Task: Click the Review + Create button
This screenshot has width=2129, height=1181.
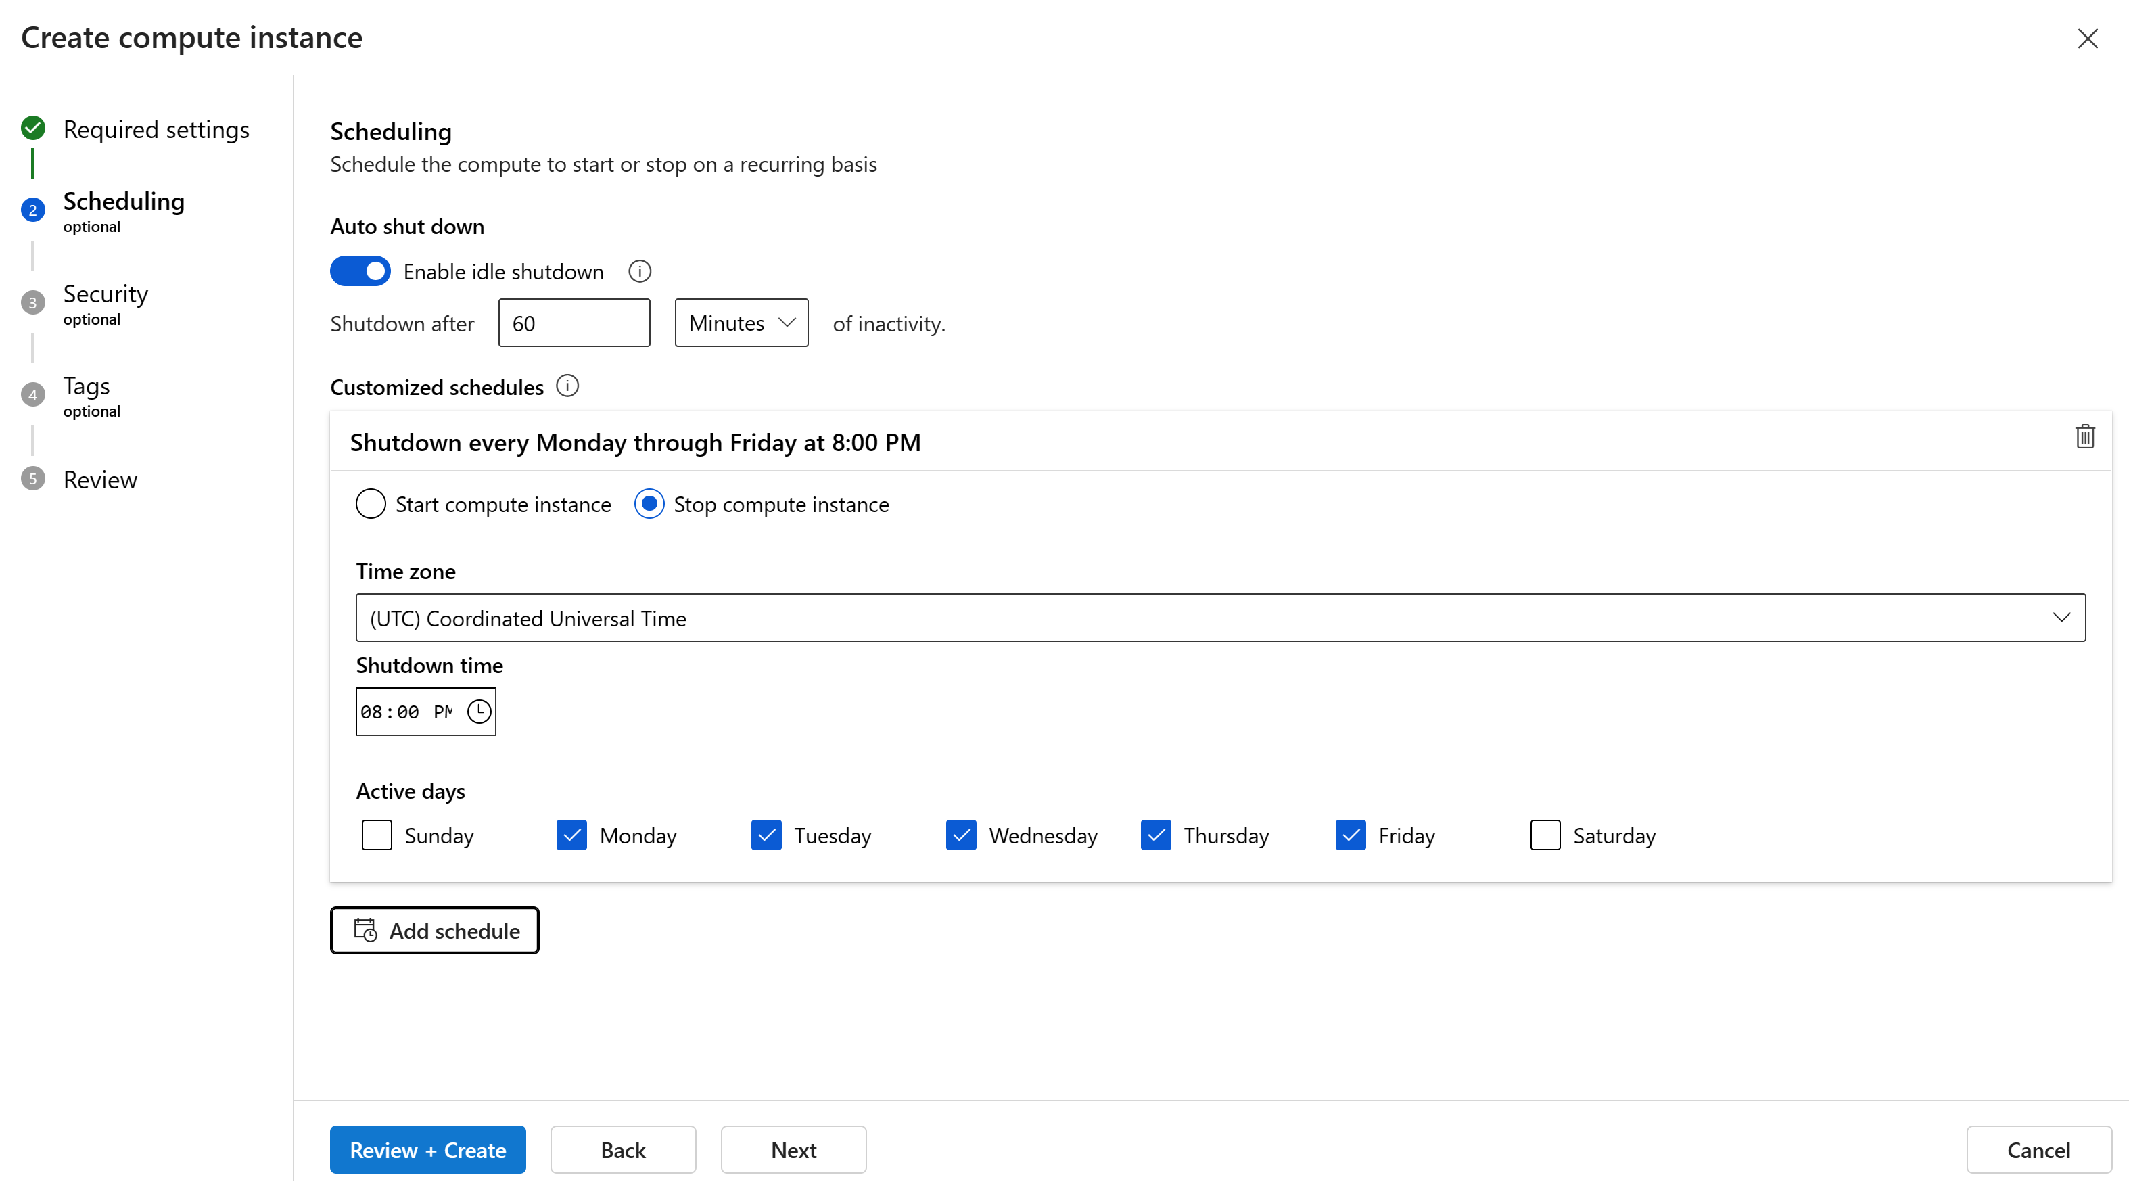Action: click(x=427, y=1150)
